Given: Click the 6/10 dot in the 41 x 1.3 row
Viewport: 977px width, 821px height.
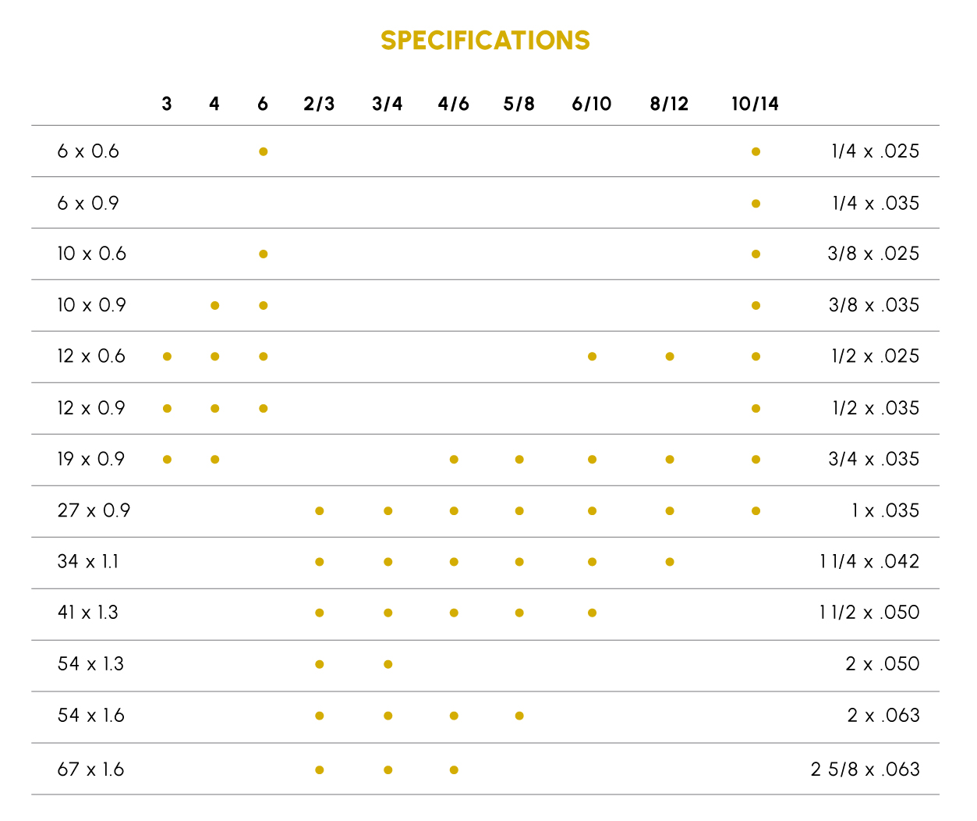Looking at the screenshot, I should (593, 613).
